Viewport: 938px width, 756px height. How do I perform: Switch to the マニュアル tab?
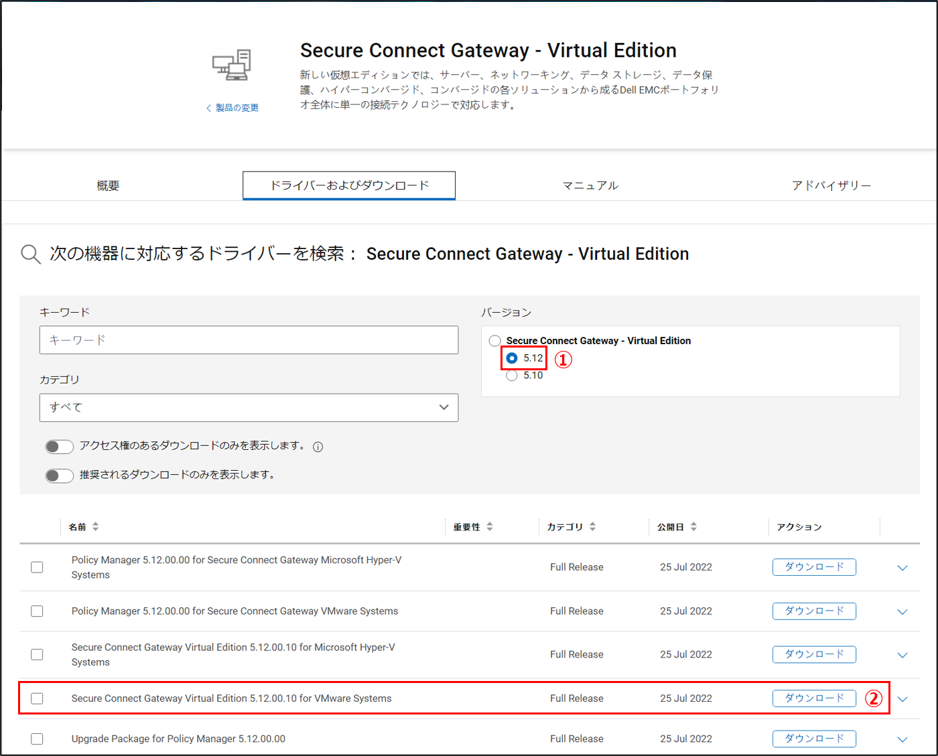(x=590, y=185)
